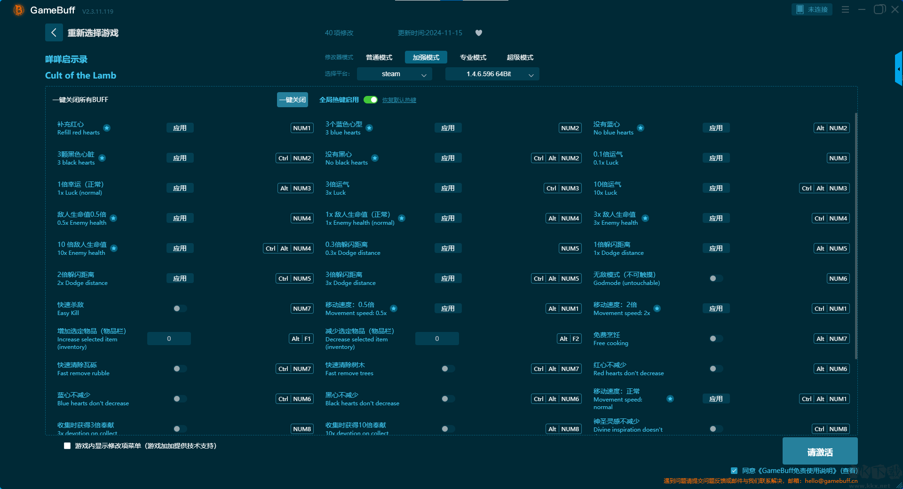This screenshot has width=903, height=489.
Task: Click Increase selected item value field
Action: (169, 339)
